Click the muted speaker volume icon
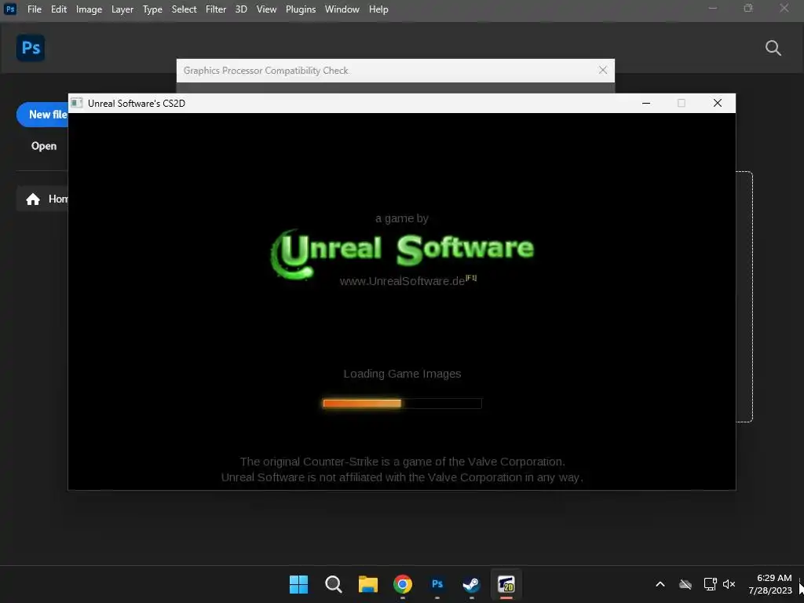This screenshot has height=603, width=804. pyautogui.click(x=729, y=584)
